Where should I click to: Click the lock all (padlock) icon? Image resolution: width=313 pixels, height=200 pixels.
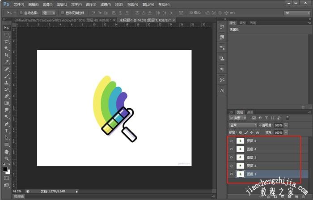[x=257, y=133]
